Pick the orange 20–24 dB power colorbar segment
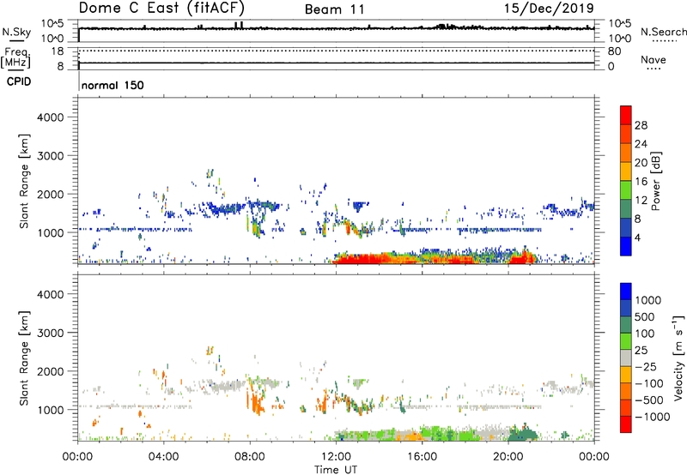 [x=626, y=153]
